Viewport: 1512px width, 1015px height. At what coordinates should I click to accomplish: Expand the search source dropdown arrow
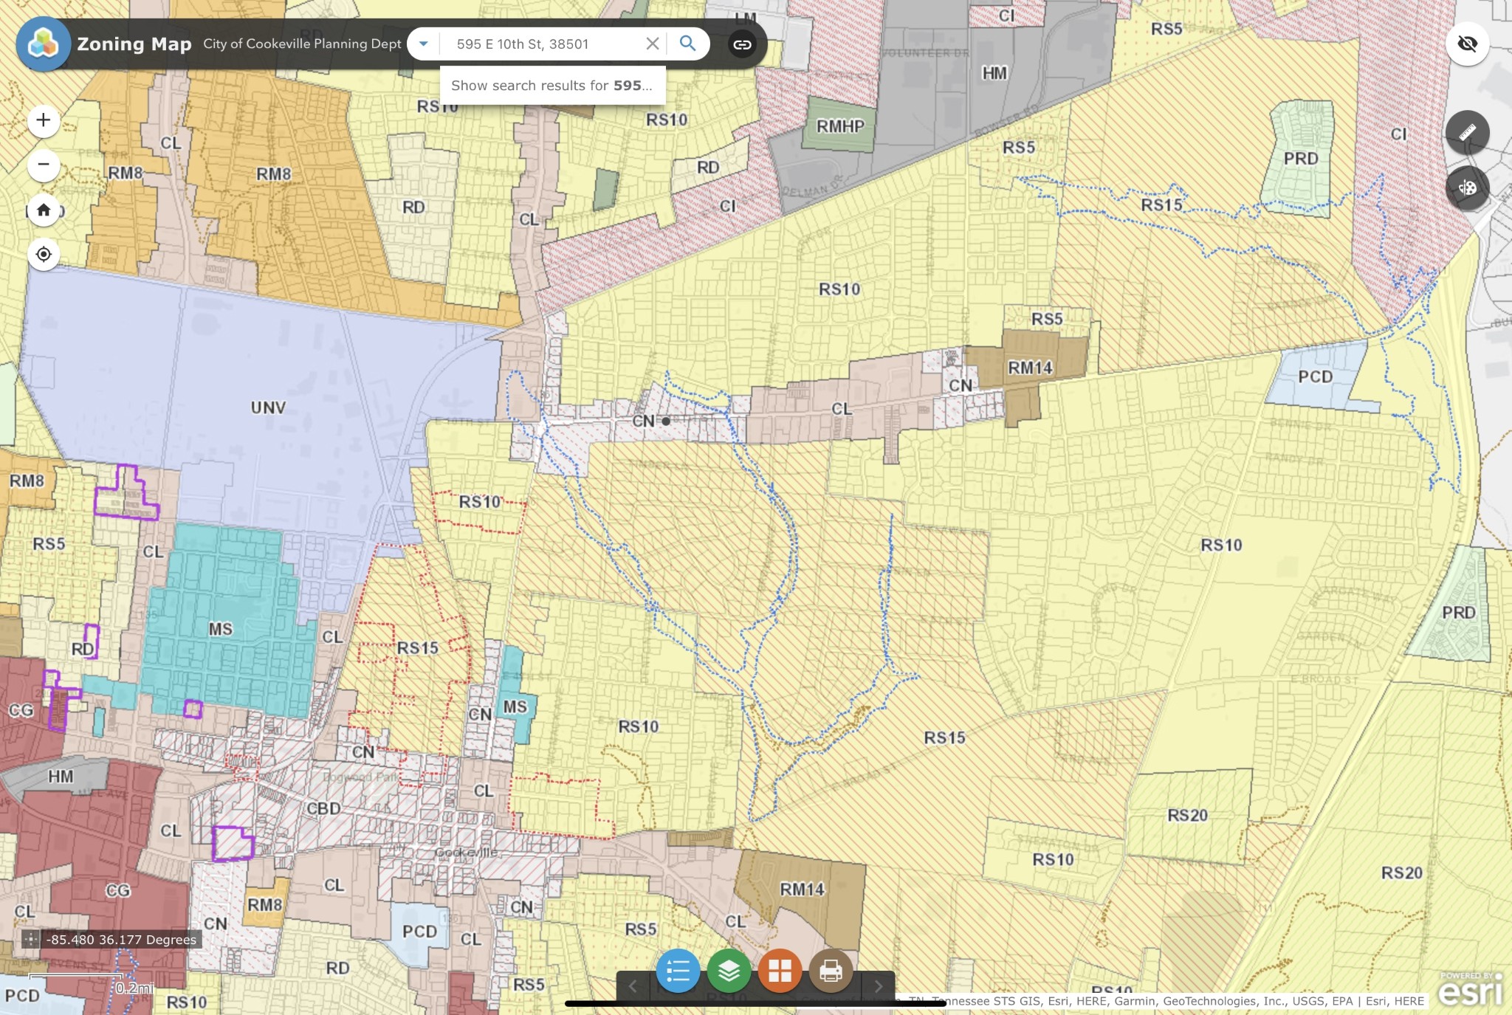(x=424, y=44)
